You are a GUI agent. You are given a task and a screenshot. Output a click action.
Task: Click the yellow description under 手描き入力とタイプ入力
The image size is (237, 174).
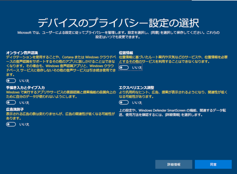click(61, 94)
